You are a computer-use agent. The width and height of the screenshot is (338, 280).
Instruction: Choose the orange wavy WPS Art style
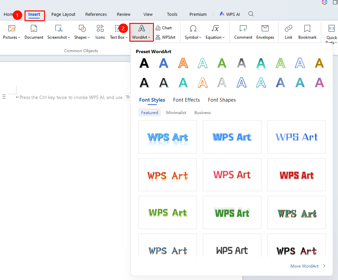(x=168, y=175)
